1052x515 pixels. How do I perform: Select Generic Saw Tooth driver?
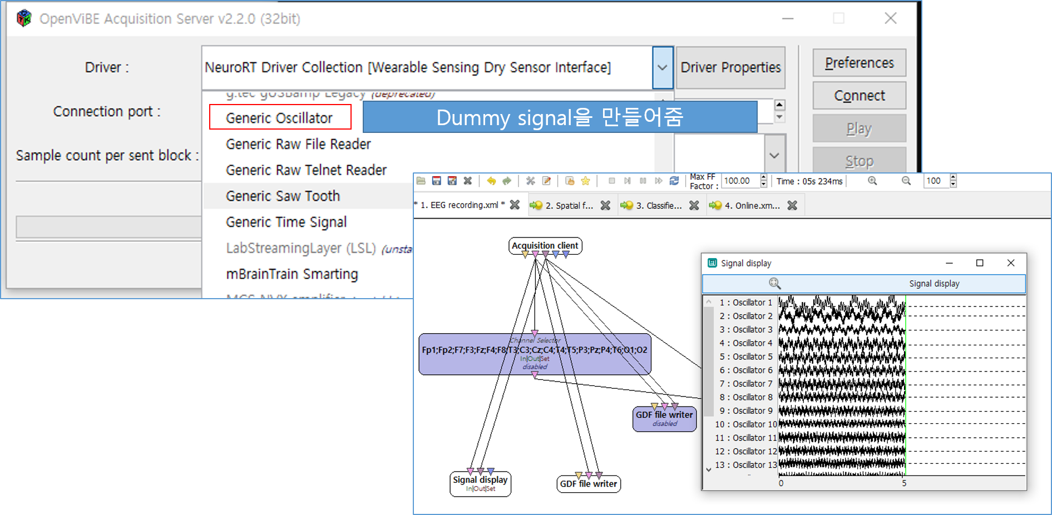pos(283,196)
